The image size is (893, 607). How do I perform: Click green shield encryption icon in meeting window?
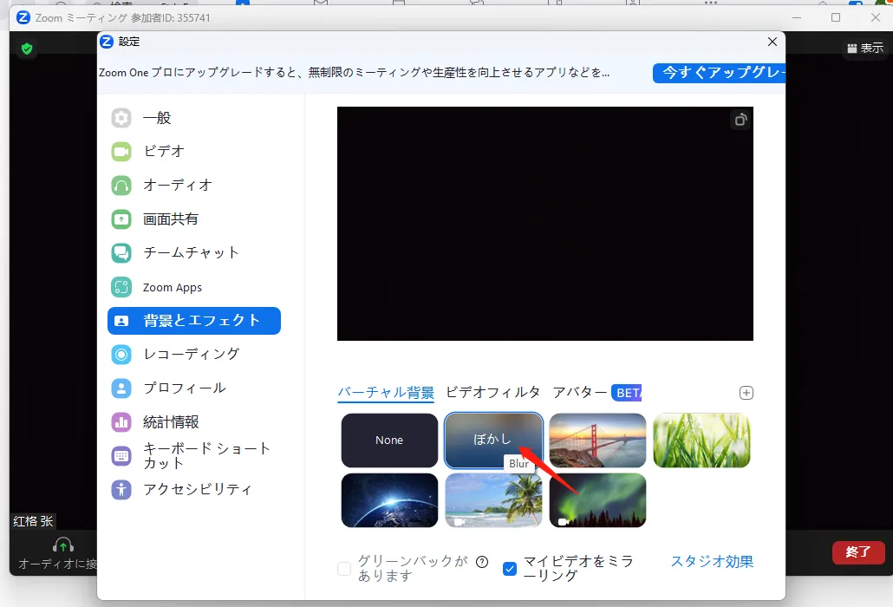(26, 49)
